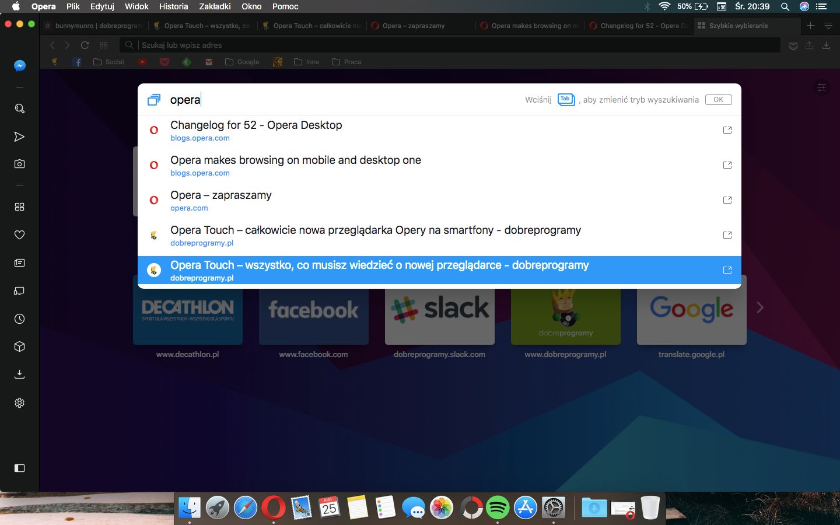Toggle the sidebar panel visibility button
The height and width of the screenshot is (525, 840).
pos(19,468)
